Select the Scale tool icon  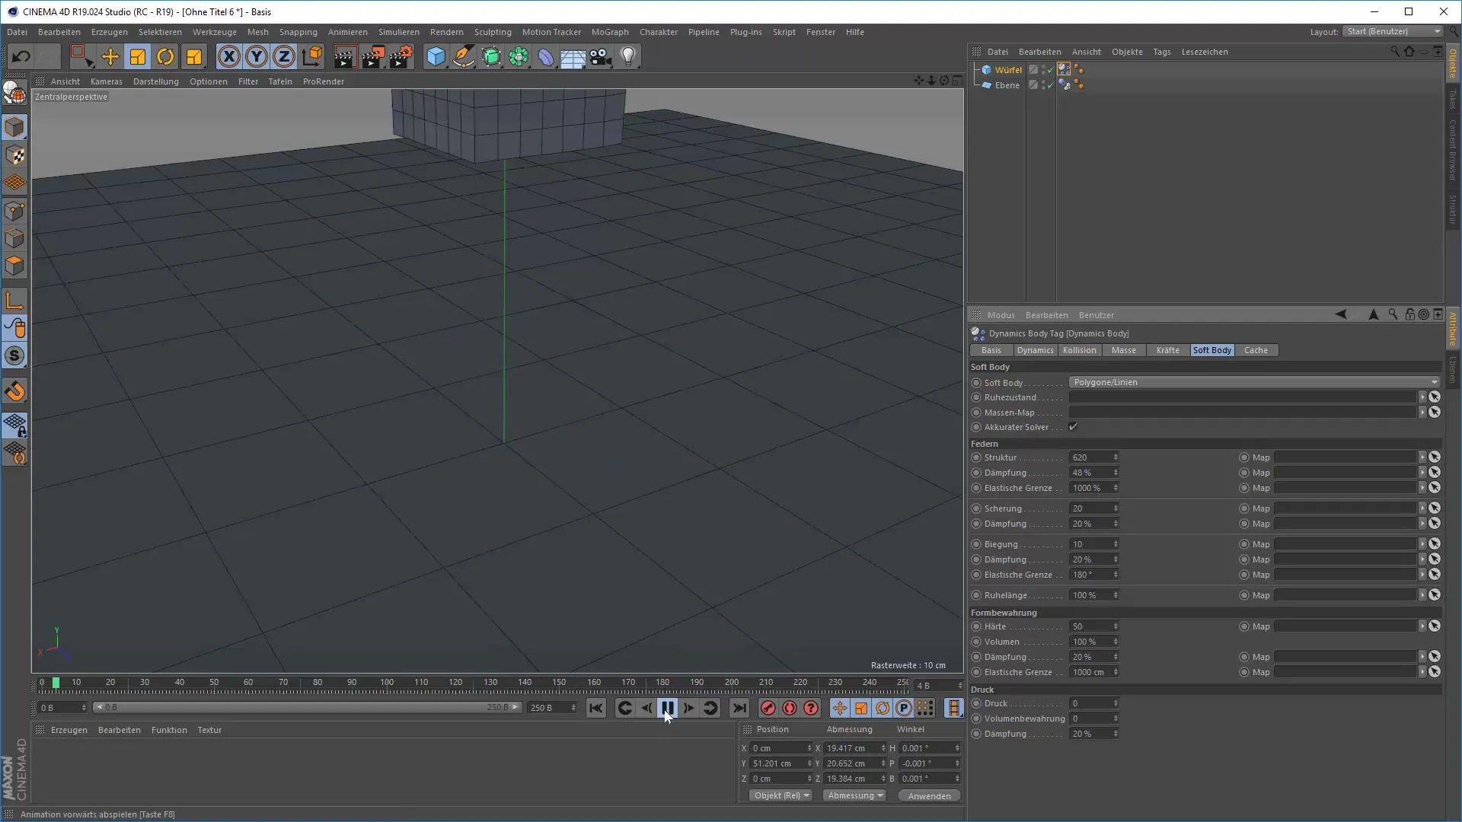[x=138, y=56]
